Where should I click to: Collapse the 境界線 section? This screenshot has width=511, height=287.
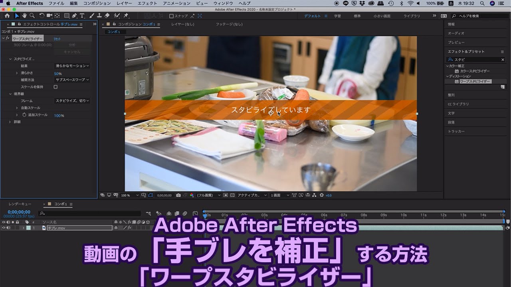tap(10, 94)
